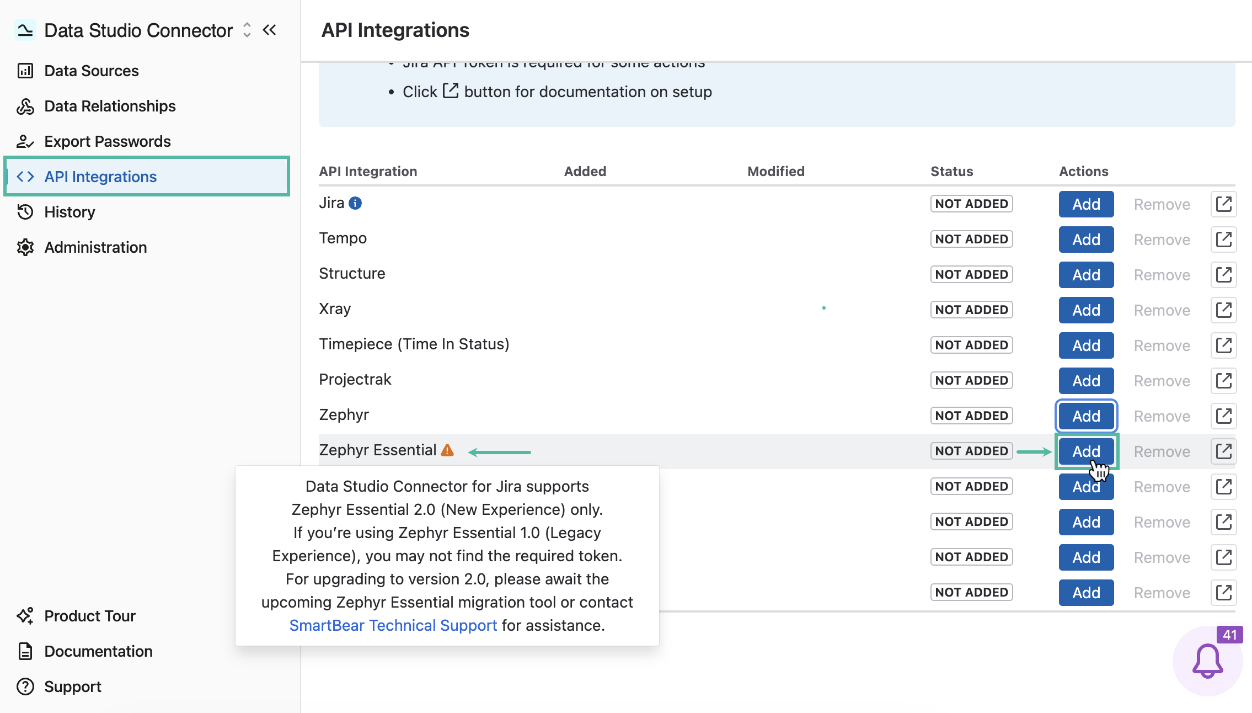1252x713 pixels.
Task: Open Zephyr setup documentation link icon
Action: point(1223,416)
